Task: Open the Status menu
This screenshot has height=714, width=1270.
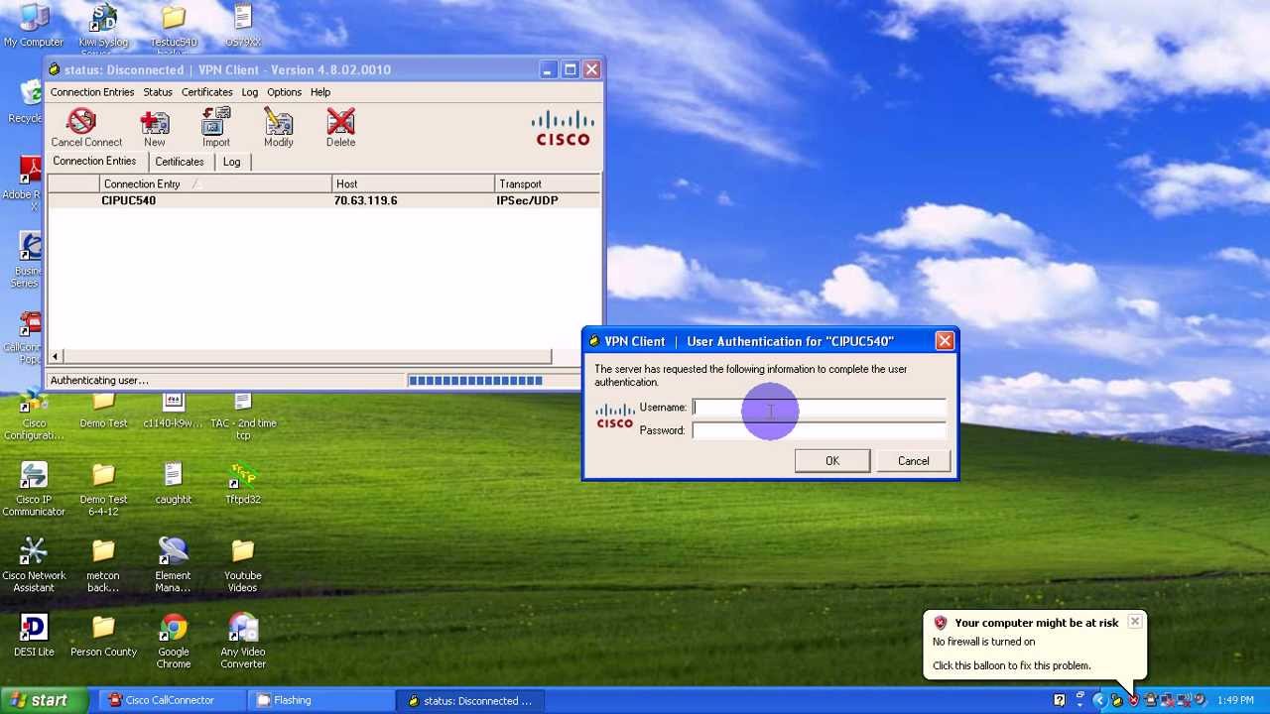Action: pos(158,92)
